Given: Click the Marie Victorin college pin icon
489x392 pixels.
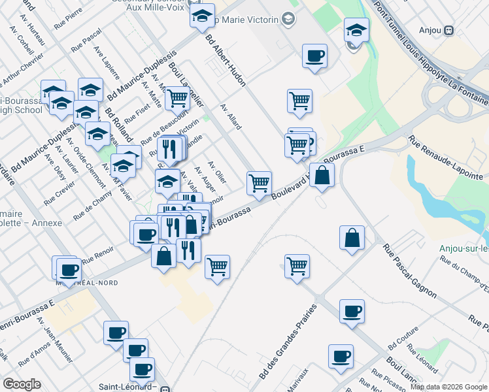Looking at the screenshot, I should click(x=288, y=20).
